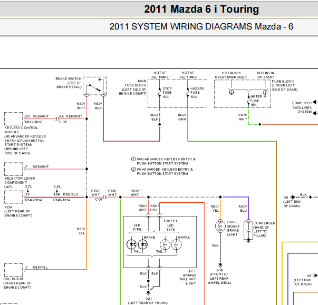The width and height of the screenshot is (318, 305).
Task: Click the 'STOP FUSE 10A' label
Action: click(167, 93)
